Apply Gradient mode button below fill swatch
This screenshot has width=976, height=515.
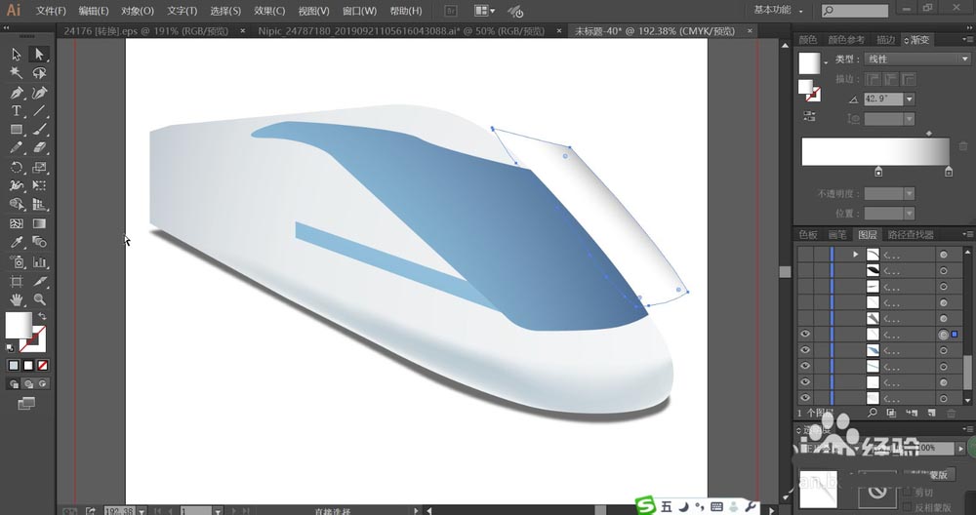pyautogui.click(x=28, y=365)
